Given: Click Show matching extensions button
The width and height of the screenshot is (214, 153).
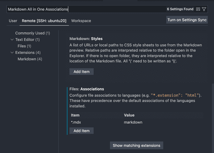Looking at the screenshot, I should click(136, 145).
